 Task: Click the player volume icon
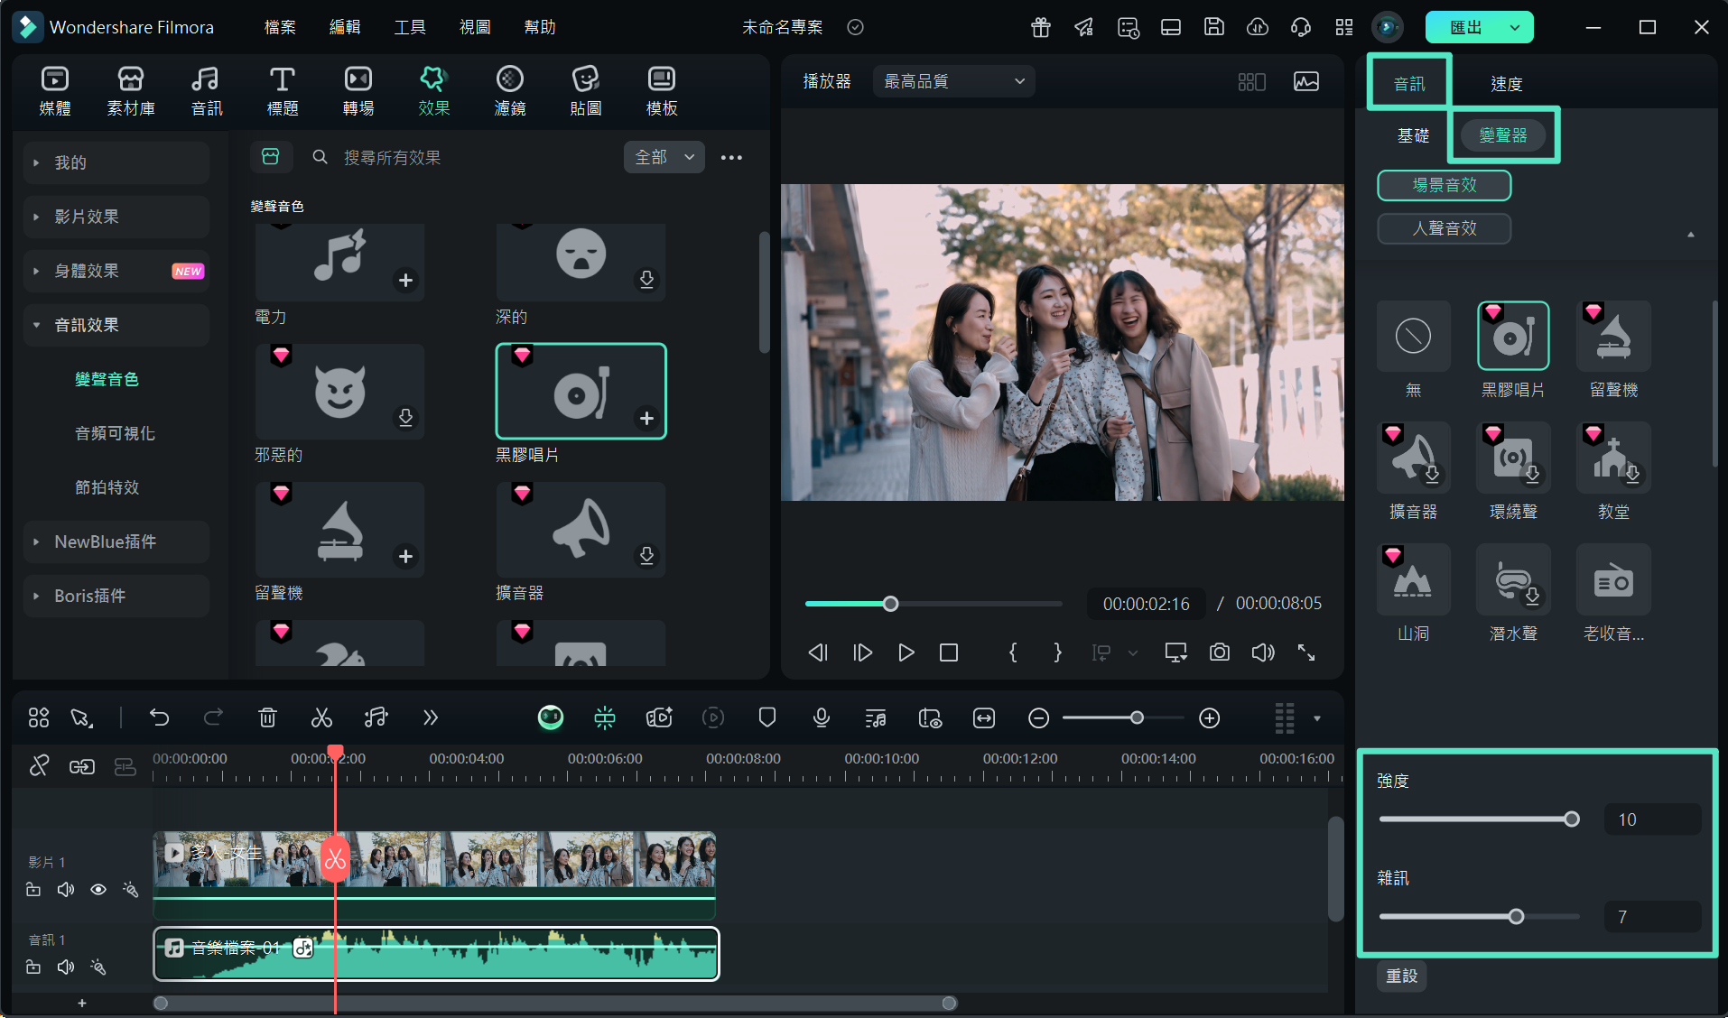pos(1263,652)
